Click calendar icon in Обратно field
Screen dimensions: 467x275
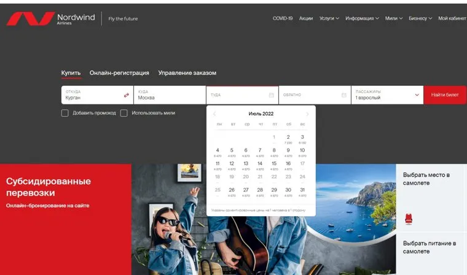click(344, 95)
